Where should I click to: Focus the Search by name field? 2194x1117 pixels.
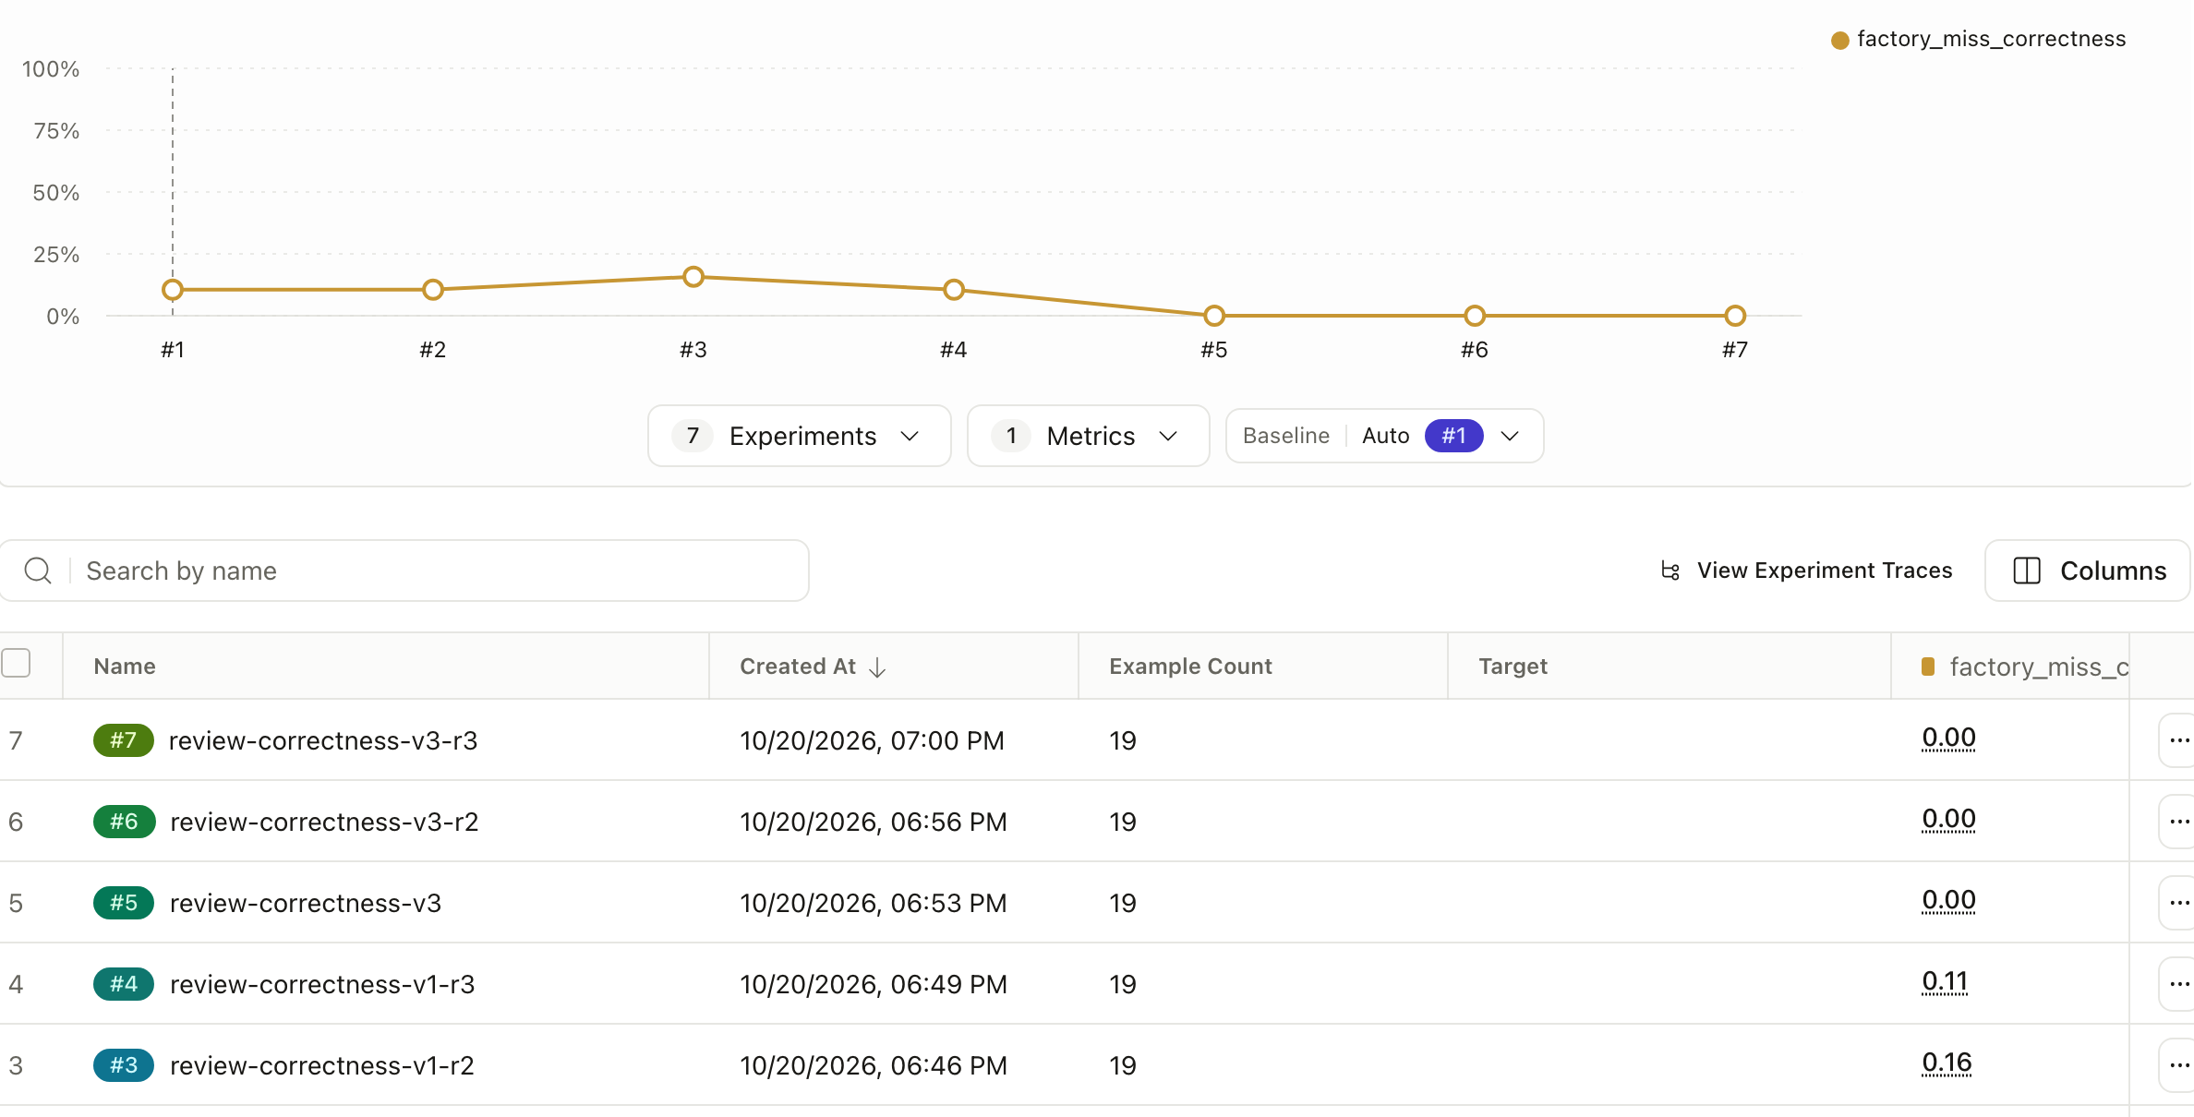pos(404,571)
